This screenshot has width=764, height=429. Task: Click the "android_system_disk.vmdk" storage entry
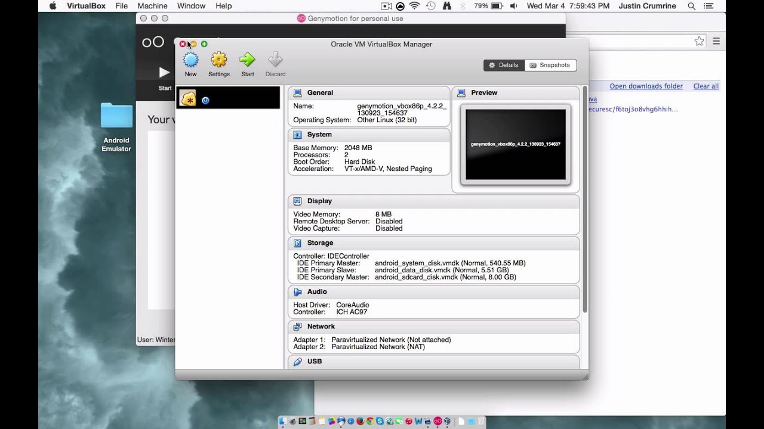tap(450, 263)
